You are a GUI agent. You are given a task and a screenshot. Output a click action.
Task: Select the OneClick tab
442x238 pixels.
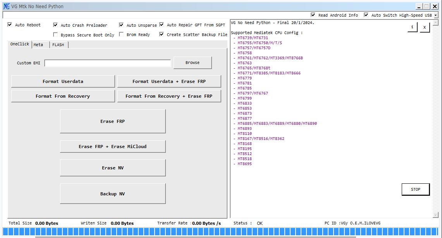click(x=20, y=44)
